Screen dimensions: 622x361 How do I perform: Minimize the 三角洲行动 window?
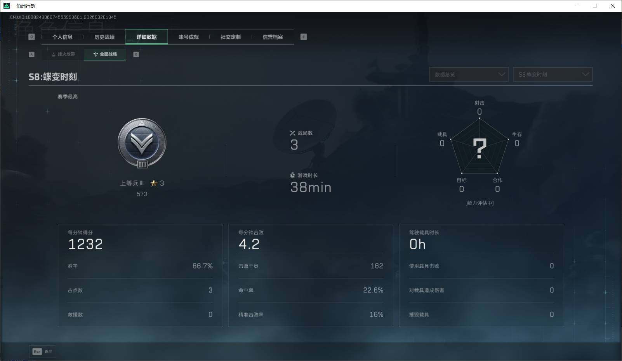(x=577, y=6)
